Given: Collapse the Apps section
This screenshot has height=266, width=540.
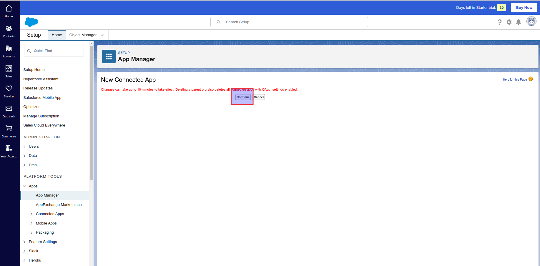Looking at the screenshot, I should [24, 186].
